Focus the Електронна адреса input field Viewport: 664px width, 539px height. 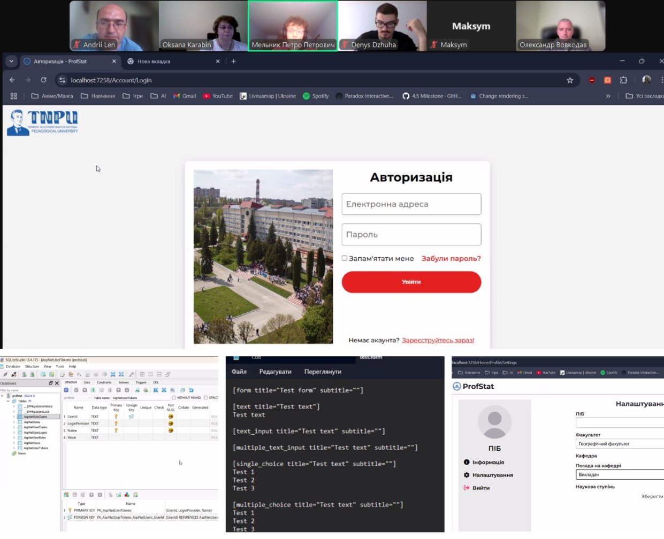click(x=411, y=204)
